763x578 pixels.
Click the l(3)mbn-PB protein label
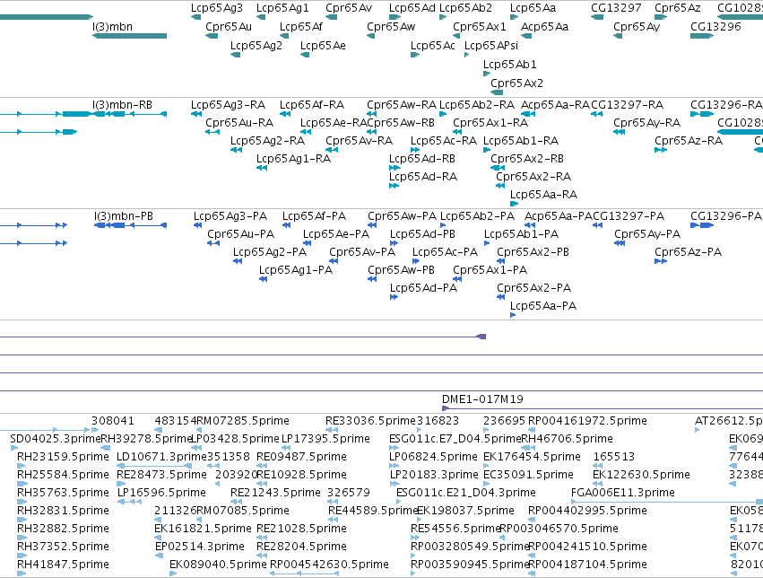click(124, 216)
